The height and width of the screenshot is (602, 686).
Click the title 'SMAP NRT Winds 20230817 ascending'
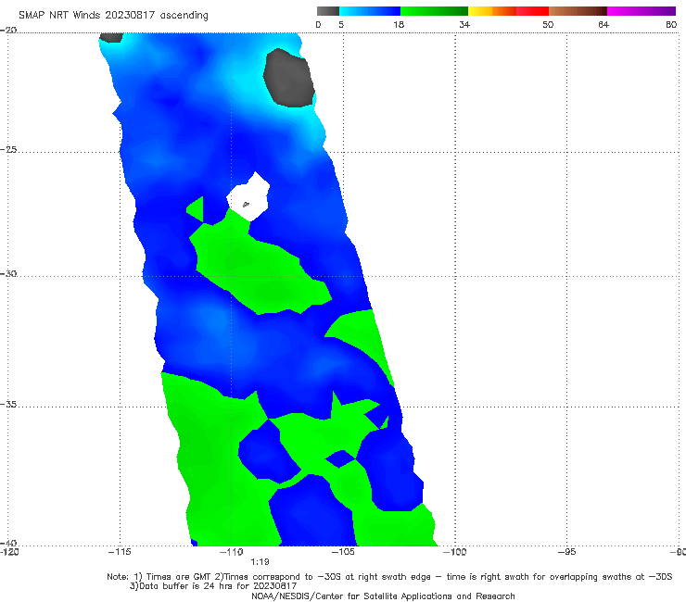tap(113, 15)
